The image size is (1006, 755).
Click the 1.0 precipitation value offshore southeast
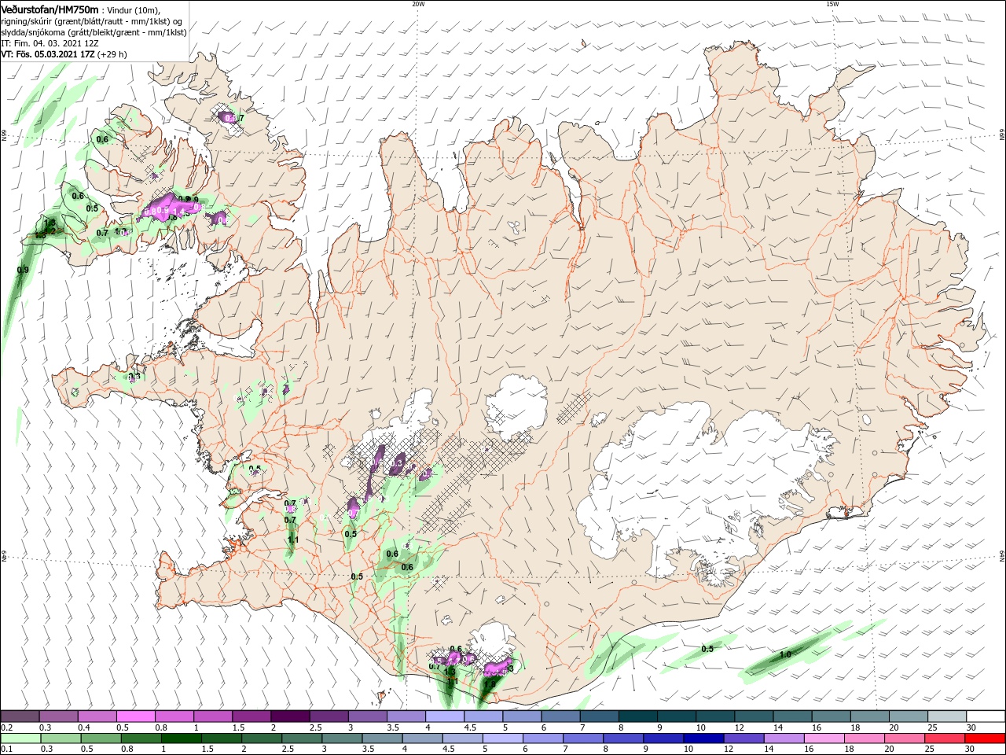784,654
